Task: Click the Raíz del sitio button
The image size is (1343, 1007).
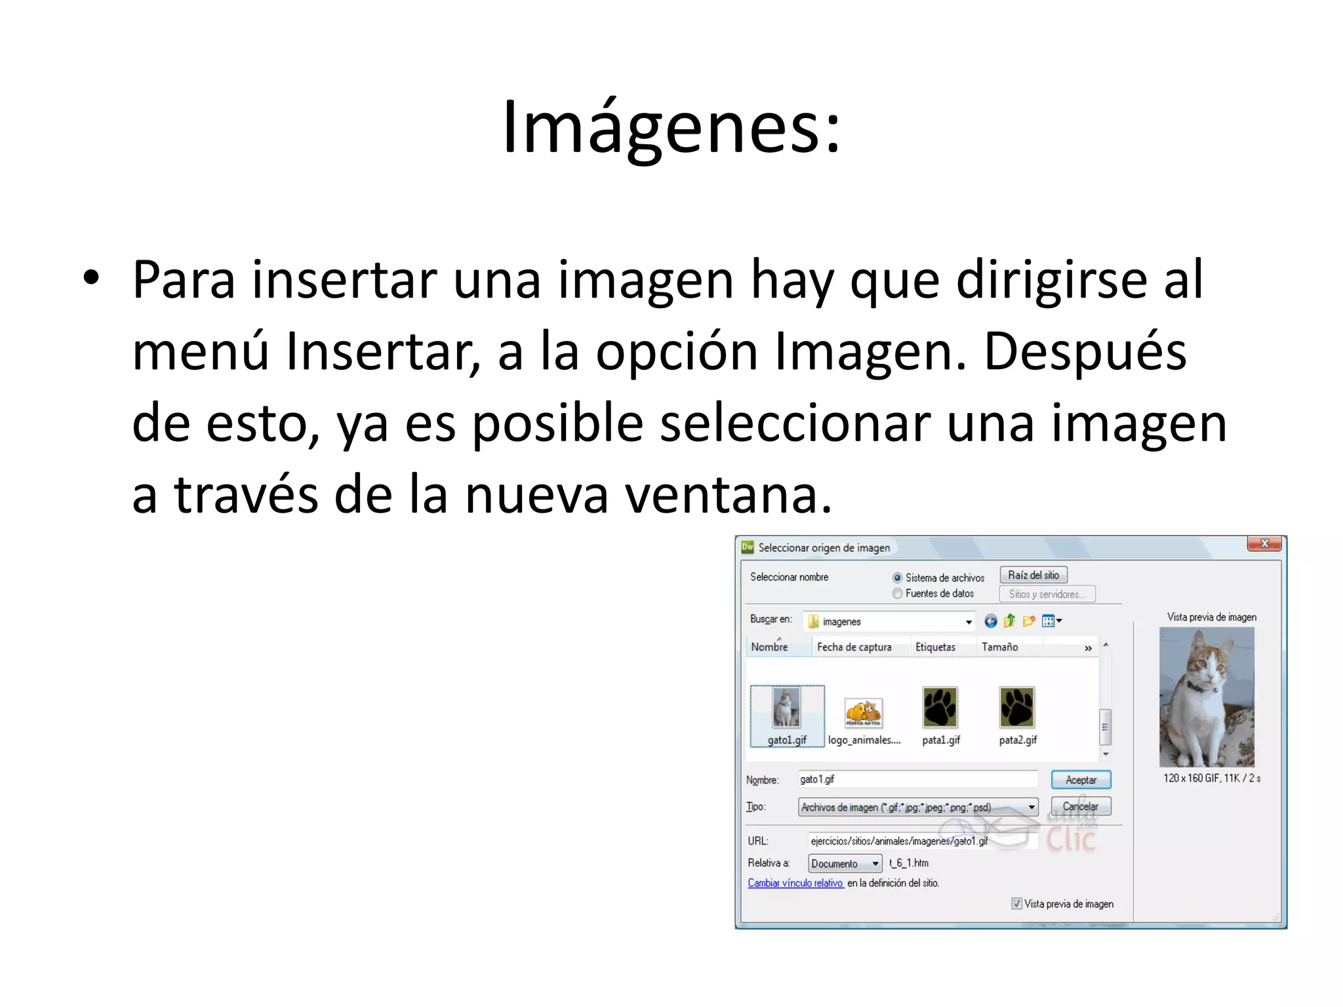Action: click(1033, 575)
